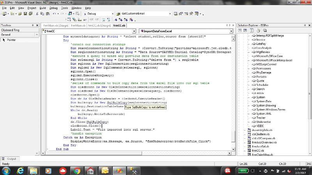Click the Clear Bookmarks icon
312x175 pixels.
pos(131,20)
